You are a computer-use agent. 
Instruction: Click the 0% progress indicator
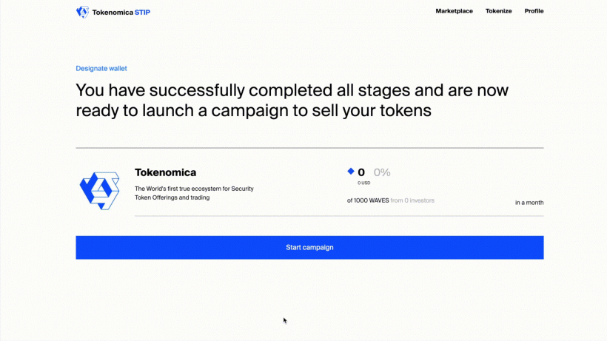coord(382,172)
